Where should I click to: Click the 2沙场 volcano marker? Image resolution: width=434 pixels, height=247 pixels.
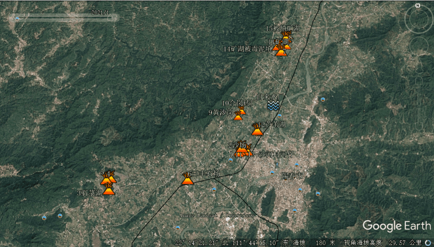241,148
